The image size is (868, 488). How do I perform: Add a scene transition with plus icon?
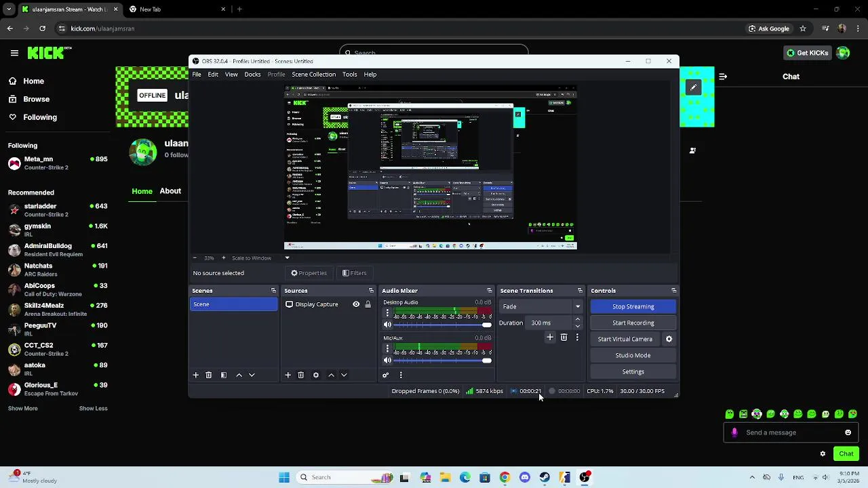pyautogui.click(x=550, y=337)
